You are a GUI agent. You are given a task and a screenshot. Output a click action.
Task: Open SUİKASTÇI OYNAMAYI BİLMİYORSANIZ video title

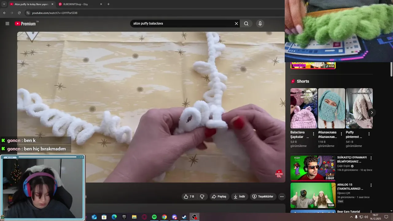(x=352, y=159)
